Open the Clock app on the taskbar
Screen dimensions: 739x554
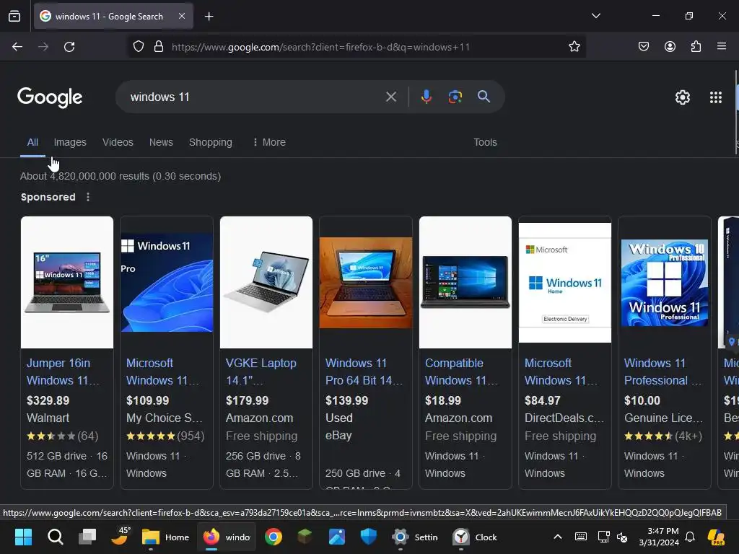click(x=475, y=537)
